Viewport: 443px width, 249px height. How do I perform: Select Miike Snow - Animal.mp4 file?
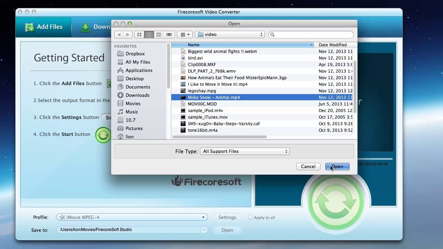tap(214, 97)
